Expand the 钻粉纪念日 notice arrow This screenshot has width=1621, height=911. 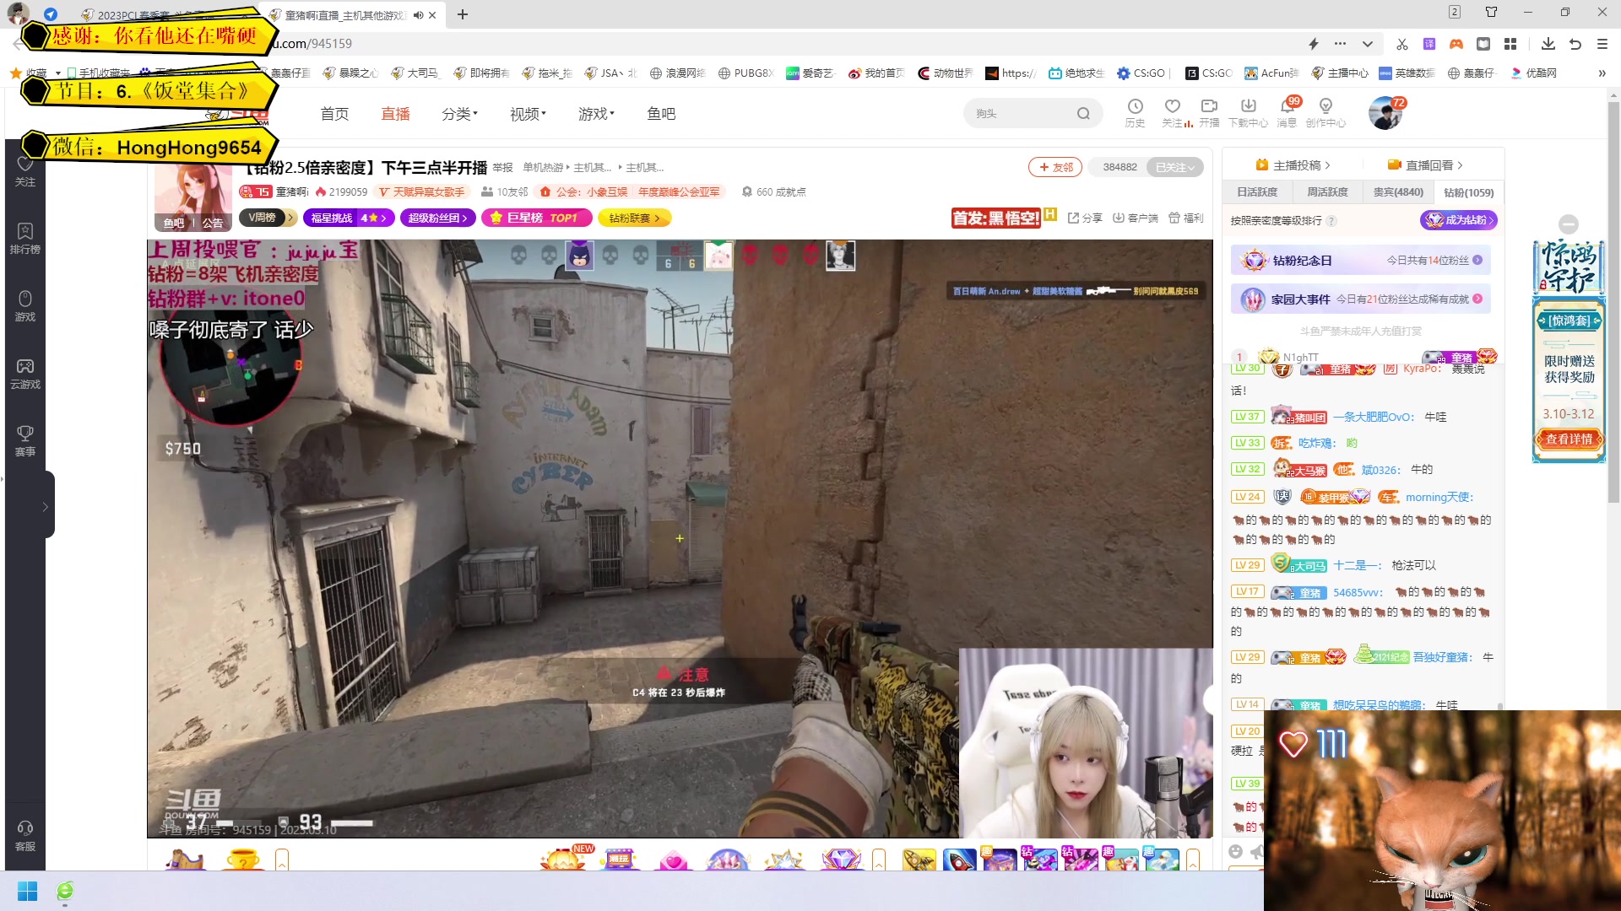tap(1477, 260)
